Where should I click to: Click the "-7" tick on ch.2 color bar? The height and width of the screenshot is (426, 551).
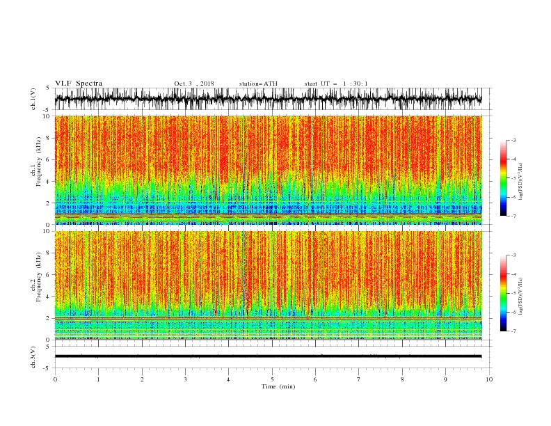[513, 331]
